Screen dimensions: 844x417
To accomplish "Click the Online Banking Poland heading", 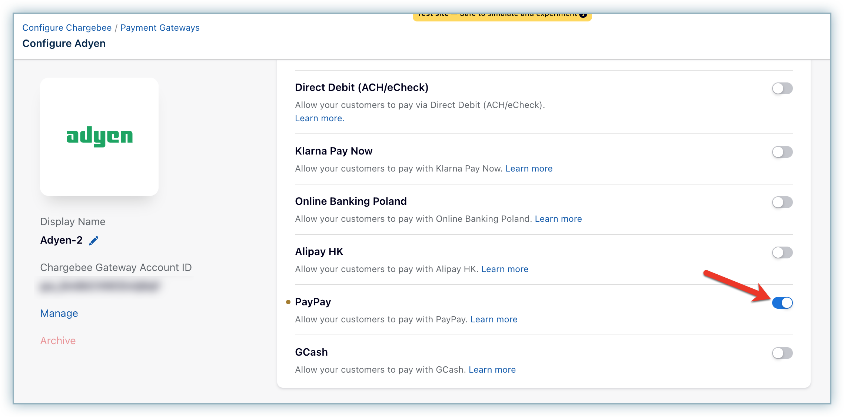I will pos(351,201).
